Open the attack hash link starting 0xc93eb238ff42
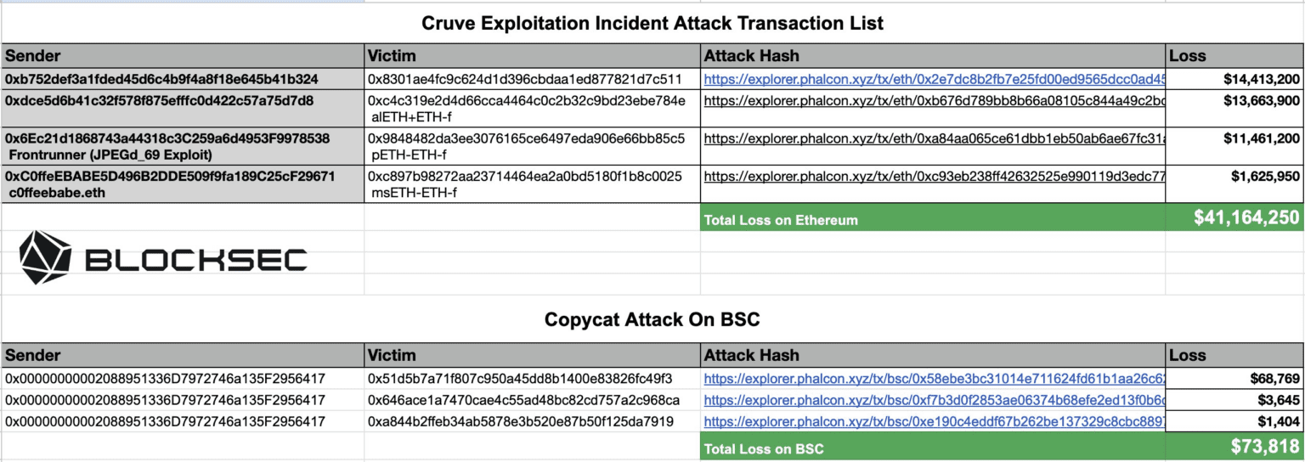1305x462 pixels. pyautogui.click(x=934, y=177)
